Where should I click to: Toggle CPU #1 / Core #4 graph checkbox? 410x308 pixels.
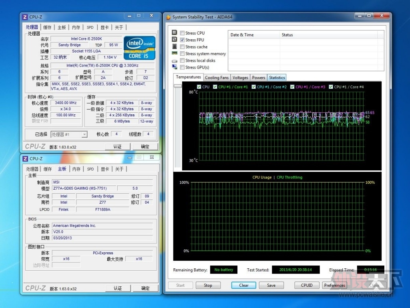click(x=331, y=87)
